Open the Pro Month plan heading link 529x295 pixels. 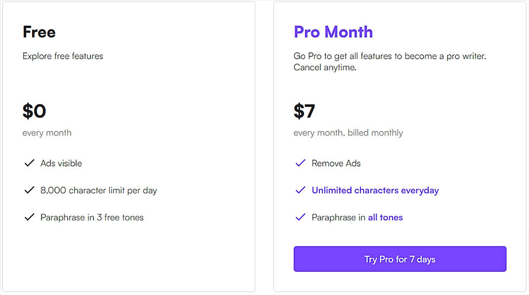(x=333, y=32)
